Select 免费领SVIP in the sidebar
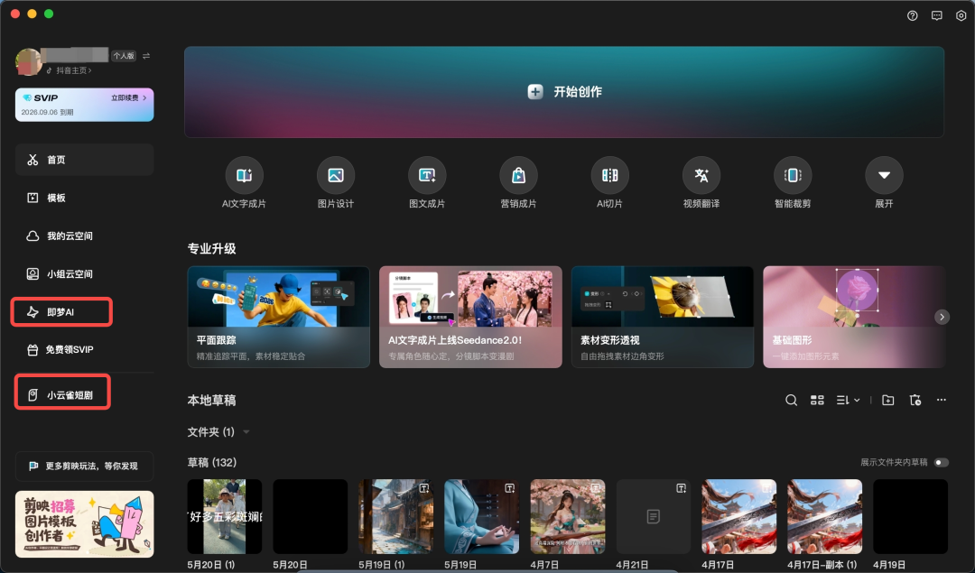Viewport: 975px width, 573px height. [85, 350]
